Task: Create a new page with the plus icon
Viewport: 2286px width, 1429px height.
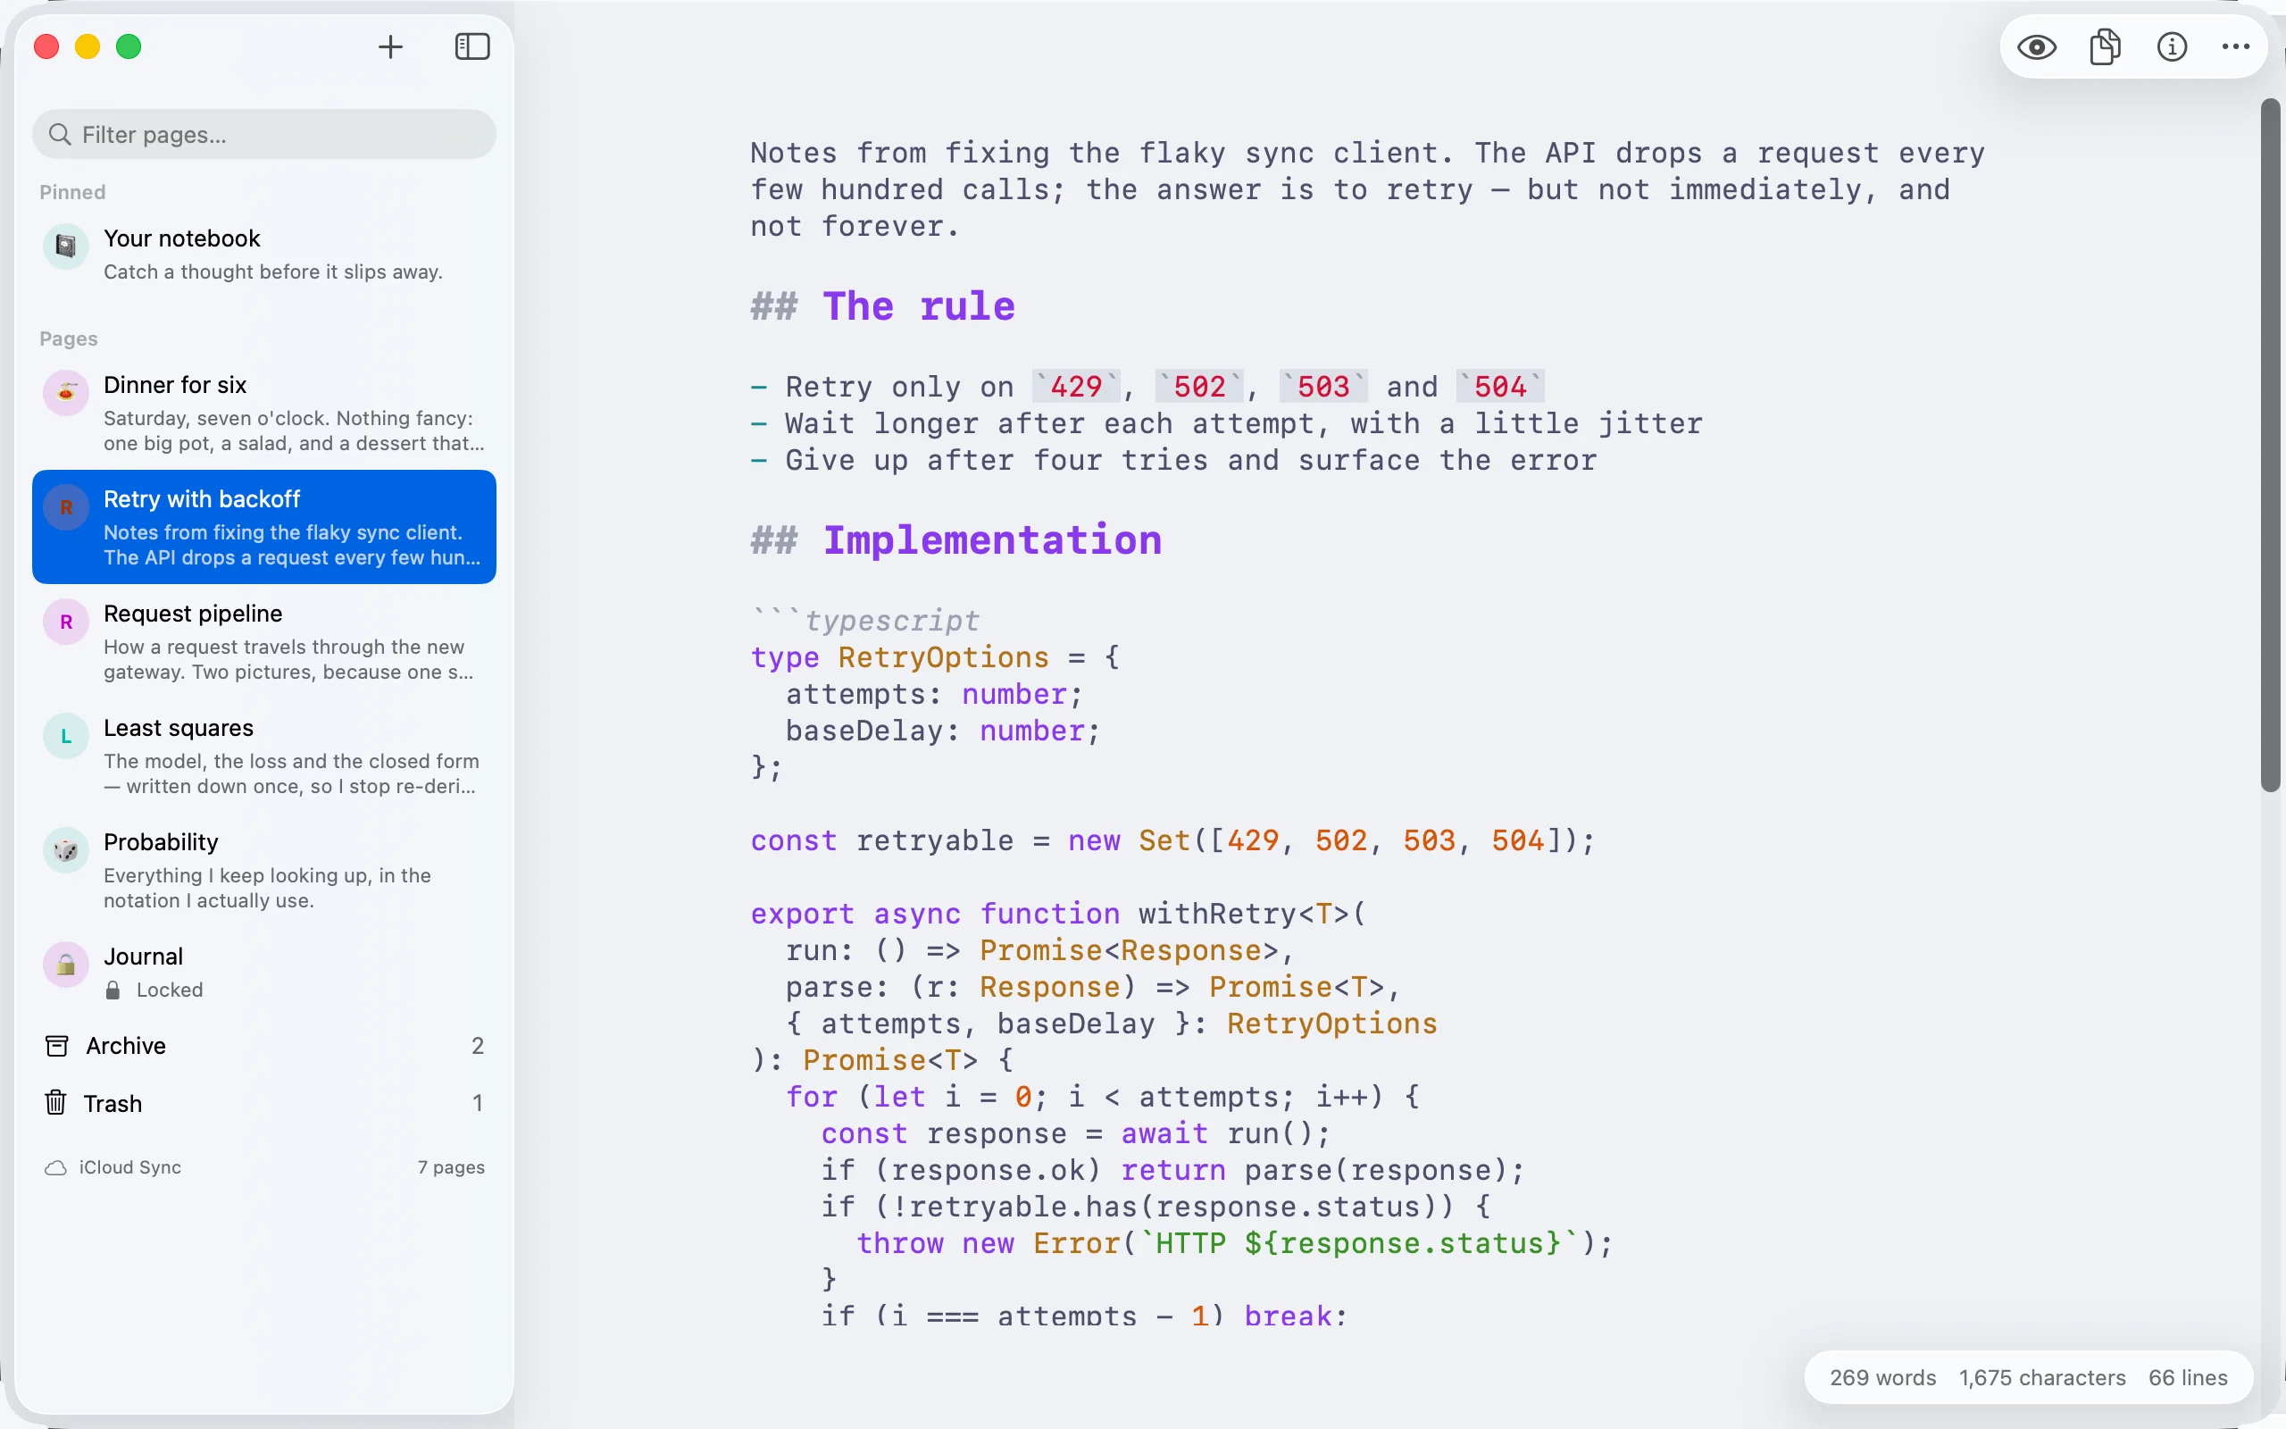Action: [390, 46]
